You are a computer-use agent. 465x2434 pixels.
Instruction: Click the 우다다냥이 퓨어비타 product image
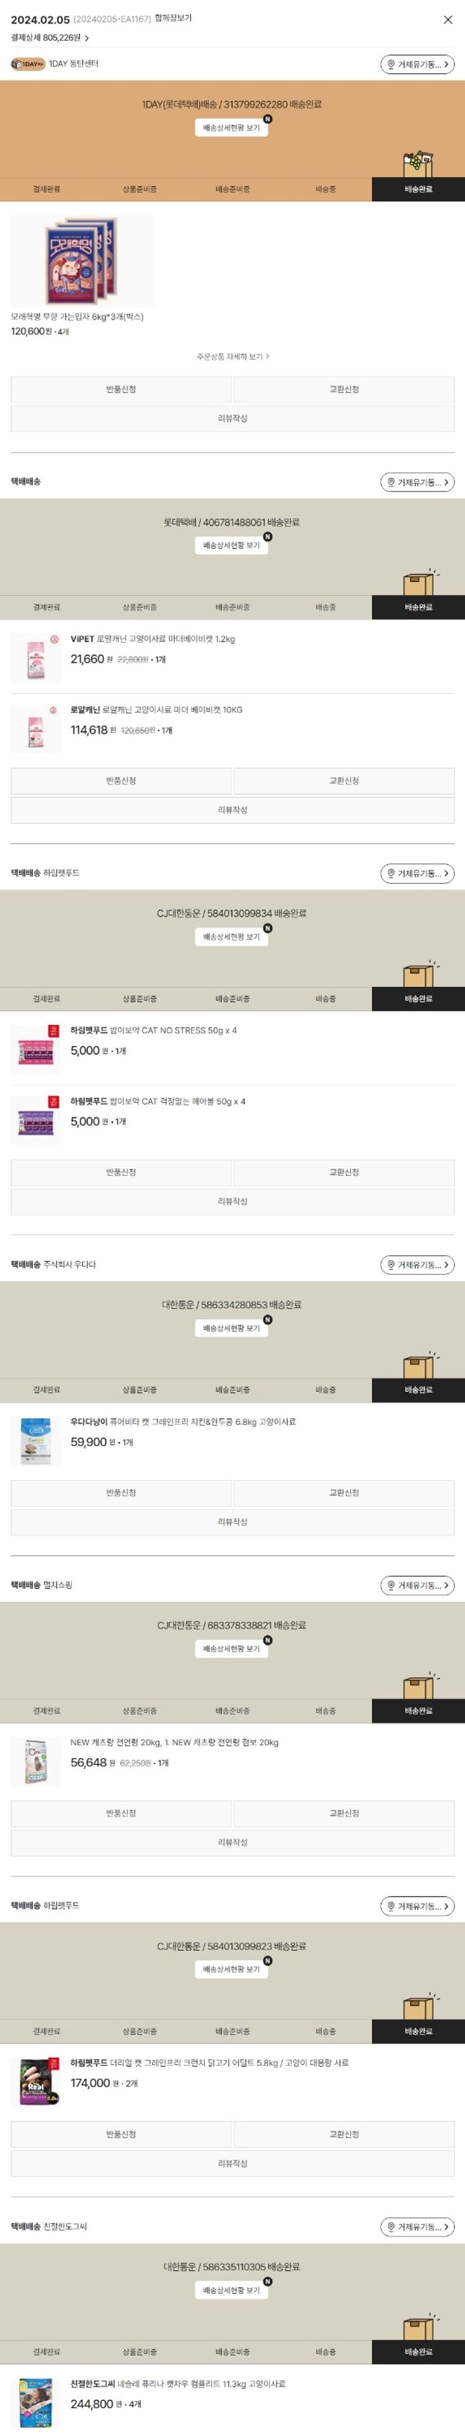click(x=36, y=1440)
